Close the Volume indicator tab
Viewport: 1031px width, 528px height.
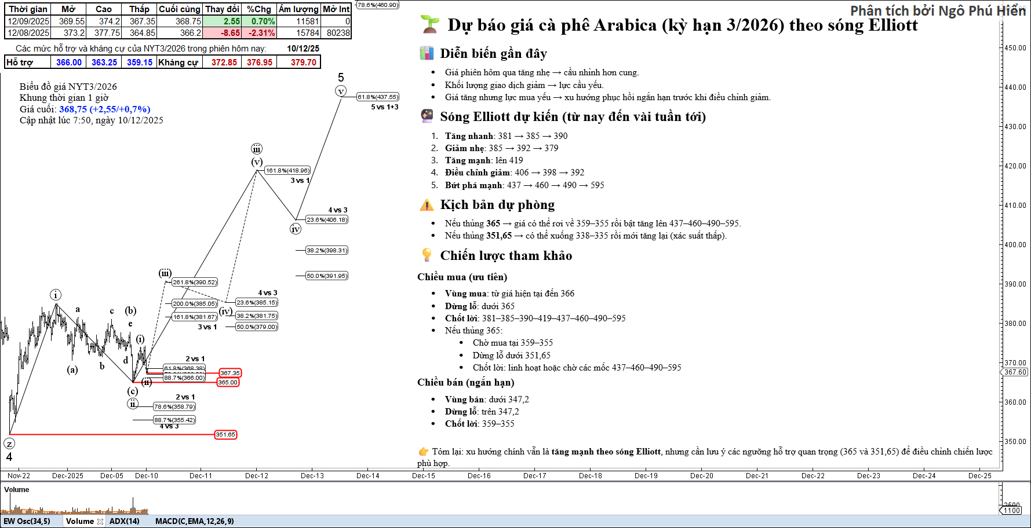pyautogui.click(x=100, y=522)
